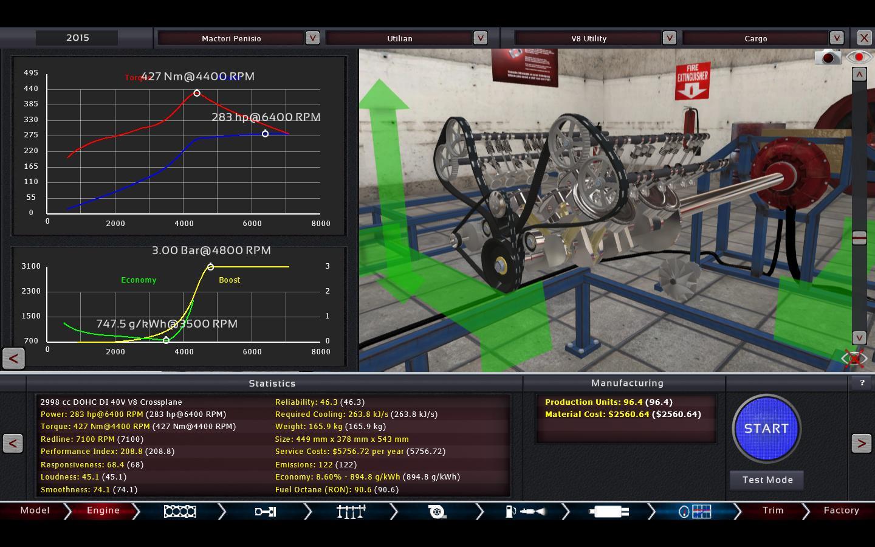Take a screenshot with the camera icon
Viewport: 875px width, 547px height.
828,58
